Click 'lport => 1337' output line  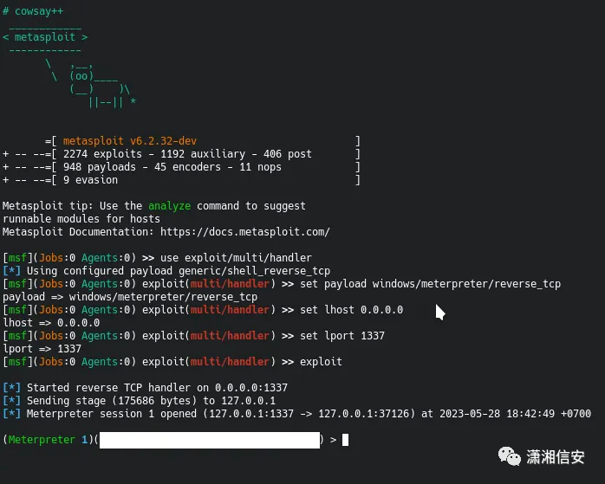[42, 349]
